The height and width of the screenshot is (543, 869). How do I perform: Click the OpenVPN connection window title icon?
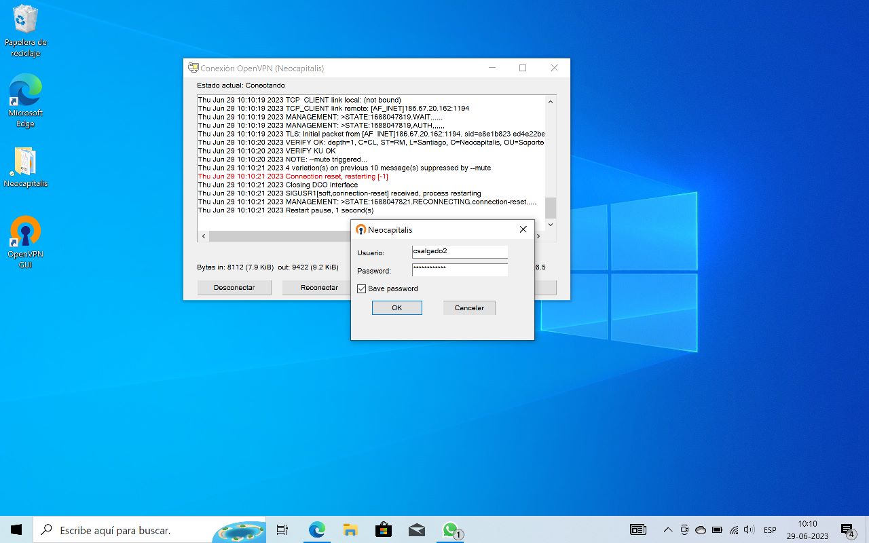[x=193, y=68]
